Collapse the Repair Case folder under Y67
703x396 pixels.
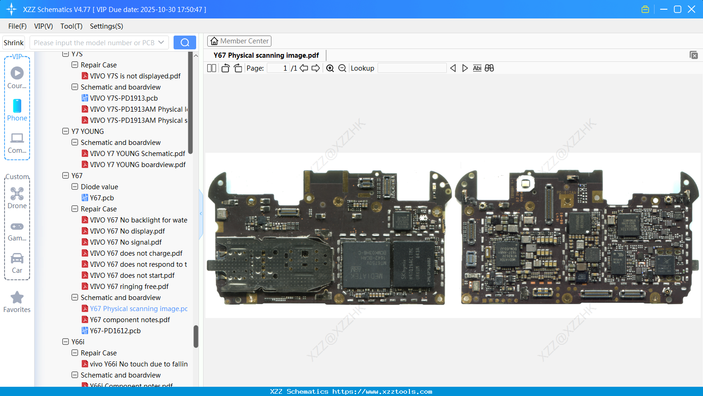[x=74, y=209]
